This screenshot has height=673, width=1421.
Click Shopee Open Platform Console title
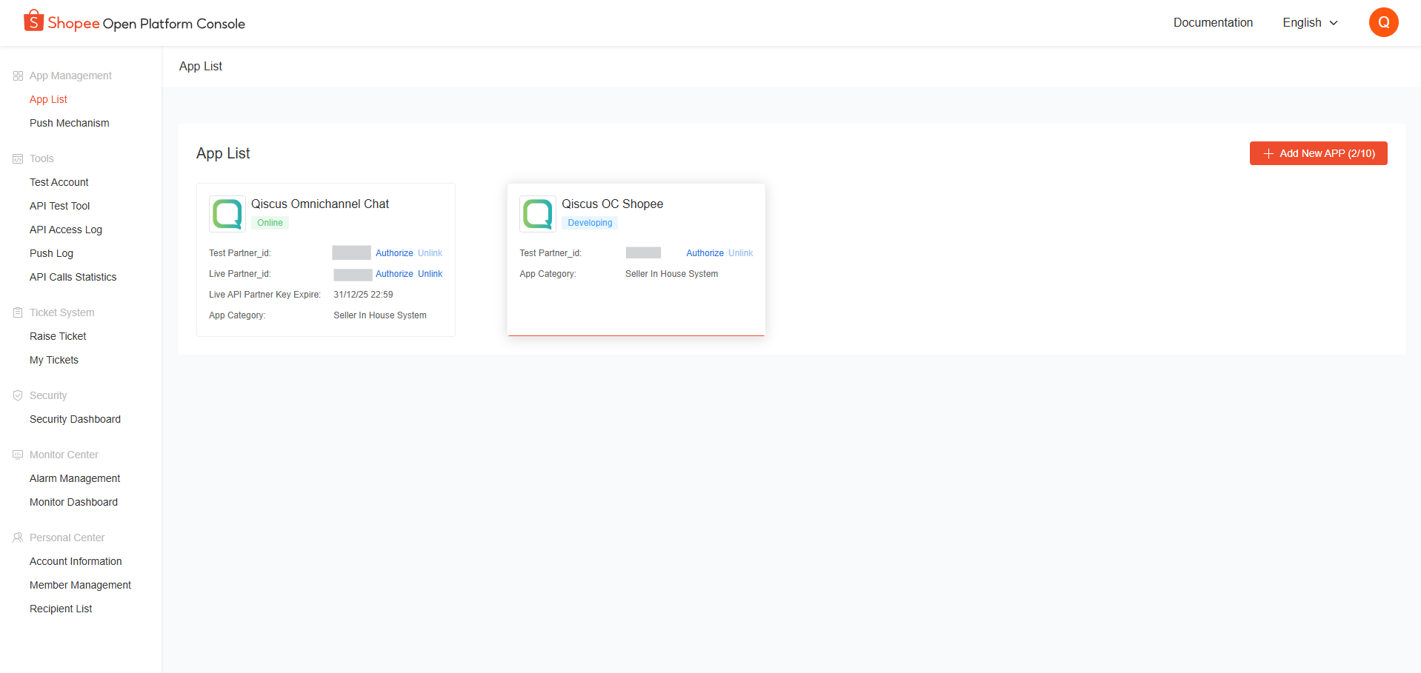(x=146, y=24)
